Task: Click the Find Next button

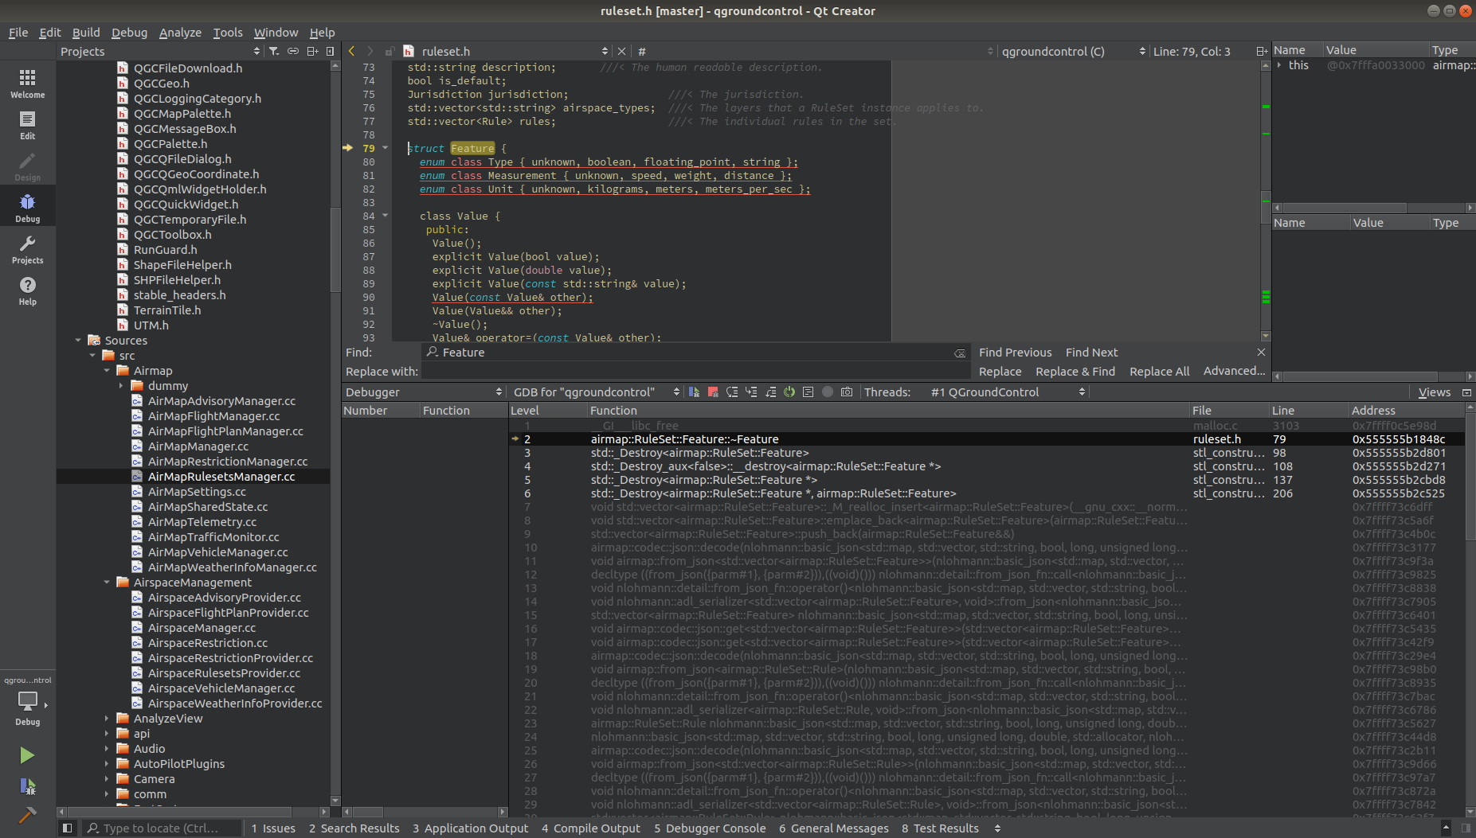Action: (x=1091, y=353)
